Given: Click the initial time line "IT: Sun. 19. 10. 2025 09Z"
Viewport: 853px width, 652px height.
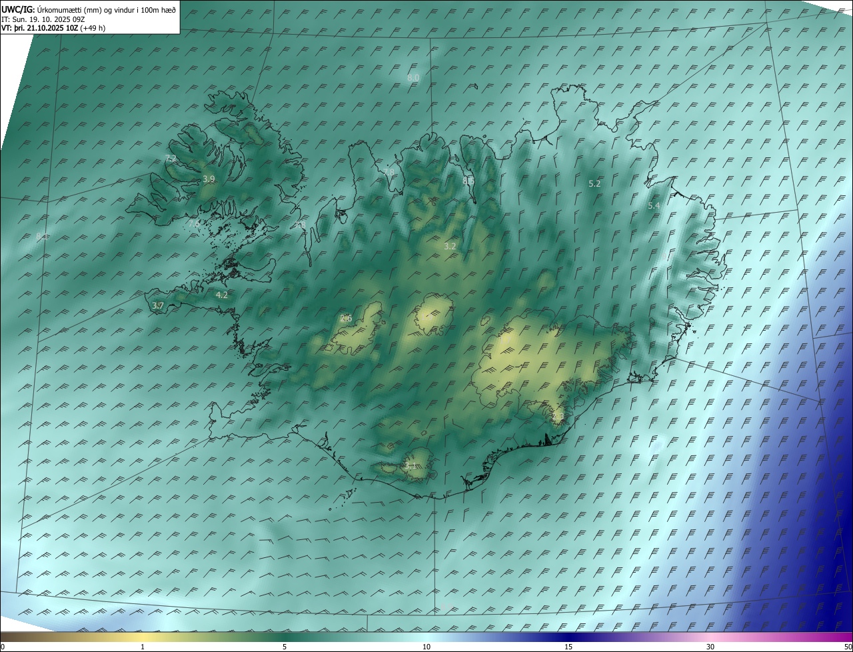Looking at the screenshot, I should (x=42, y=19).
